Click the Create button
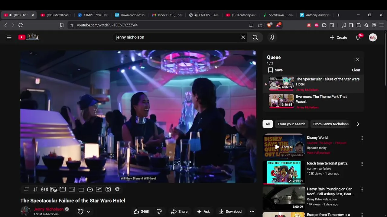The height and width of the screenshot is (217, 387). coord(338,37)
